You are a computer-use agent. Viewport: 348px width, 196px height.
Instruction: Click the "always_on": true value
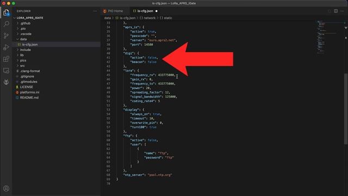click(156, 114)
